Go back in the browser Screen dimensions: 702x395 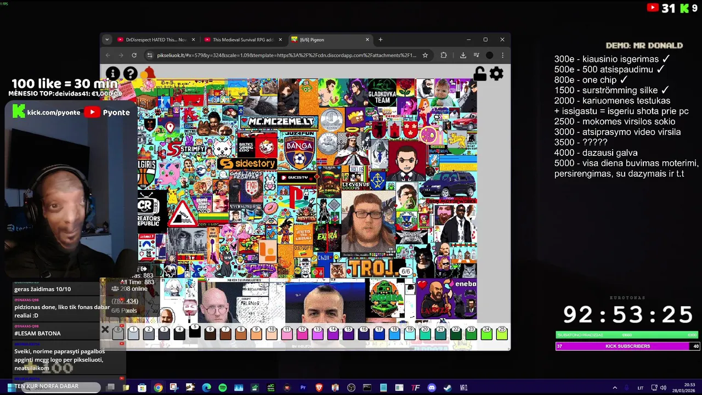coord(108,55)
